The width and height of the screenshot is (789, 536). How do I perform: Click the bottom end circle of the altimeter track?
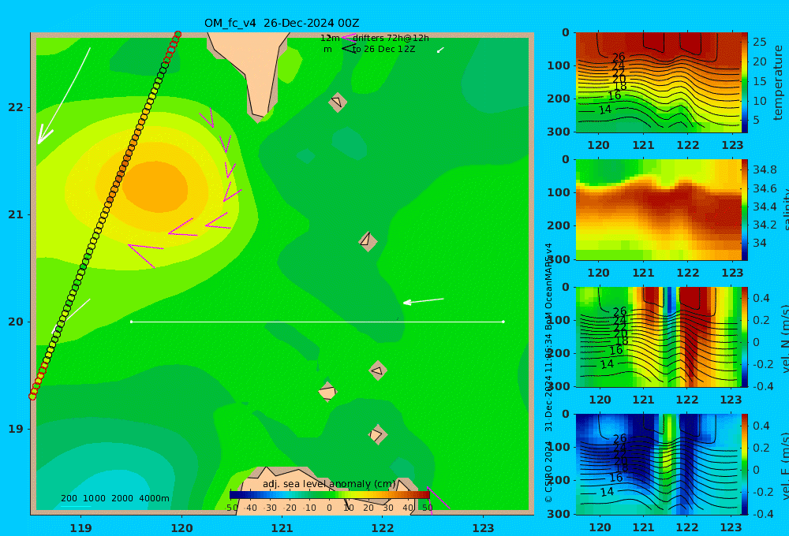pos(32,396)
